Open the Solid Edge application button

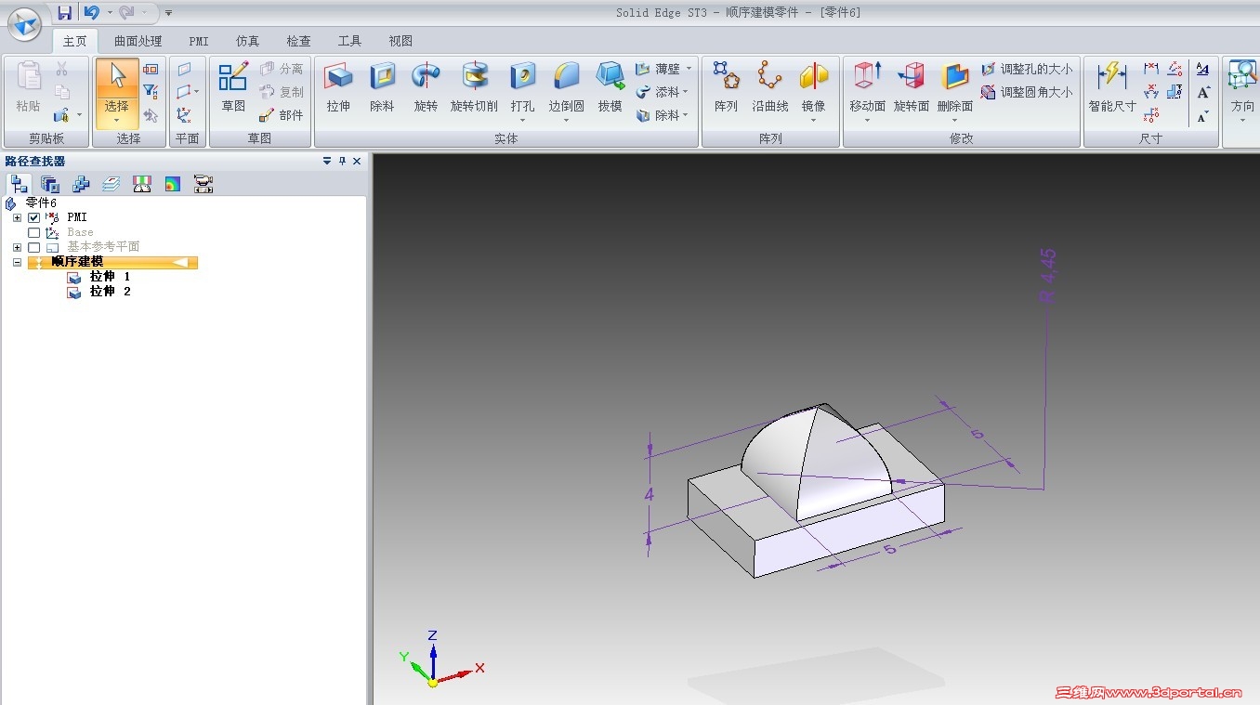click(x=24, y=25)
